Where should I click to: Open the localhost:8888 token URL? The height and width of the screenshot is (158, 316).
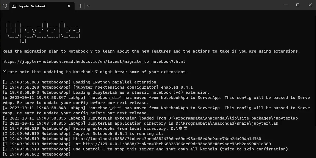coord(167,139)
